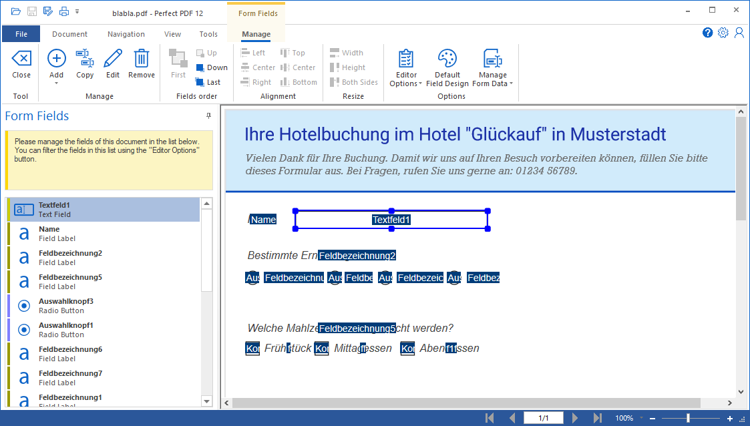
Task: Remove the selected form field
Action: point(141,63)
